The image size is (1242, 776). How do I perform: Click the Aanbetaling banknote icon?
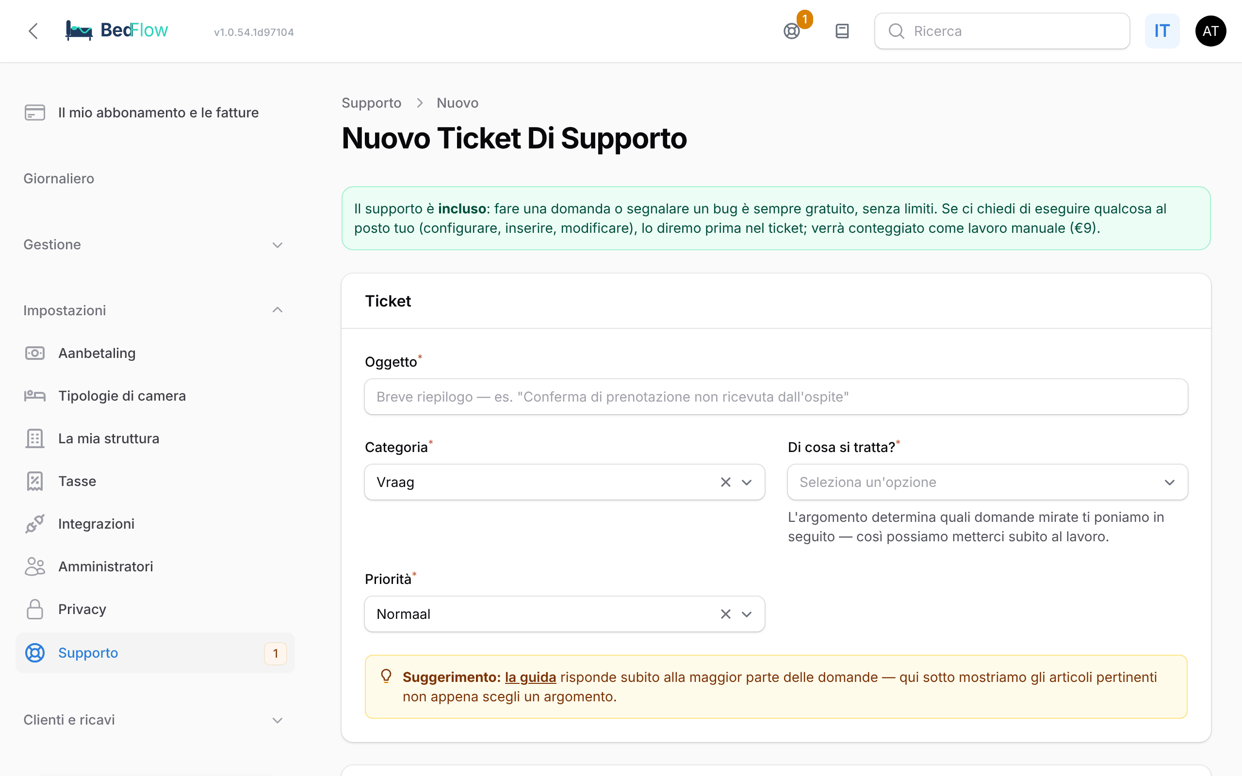click(x=35, y=353)
